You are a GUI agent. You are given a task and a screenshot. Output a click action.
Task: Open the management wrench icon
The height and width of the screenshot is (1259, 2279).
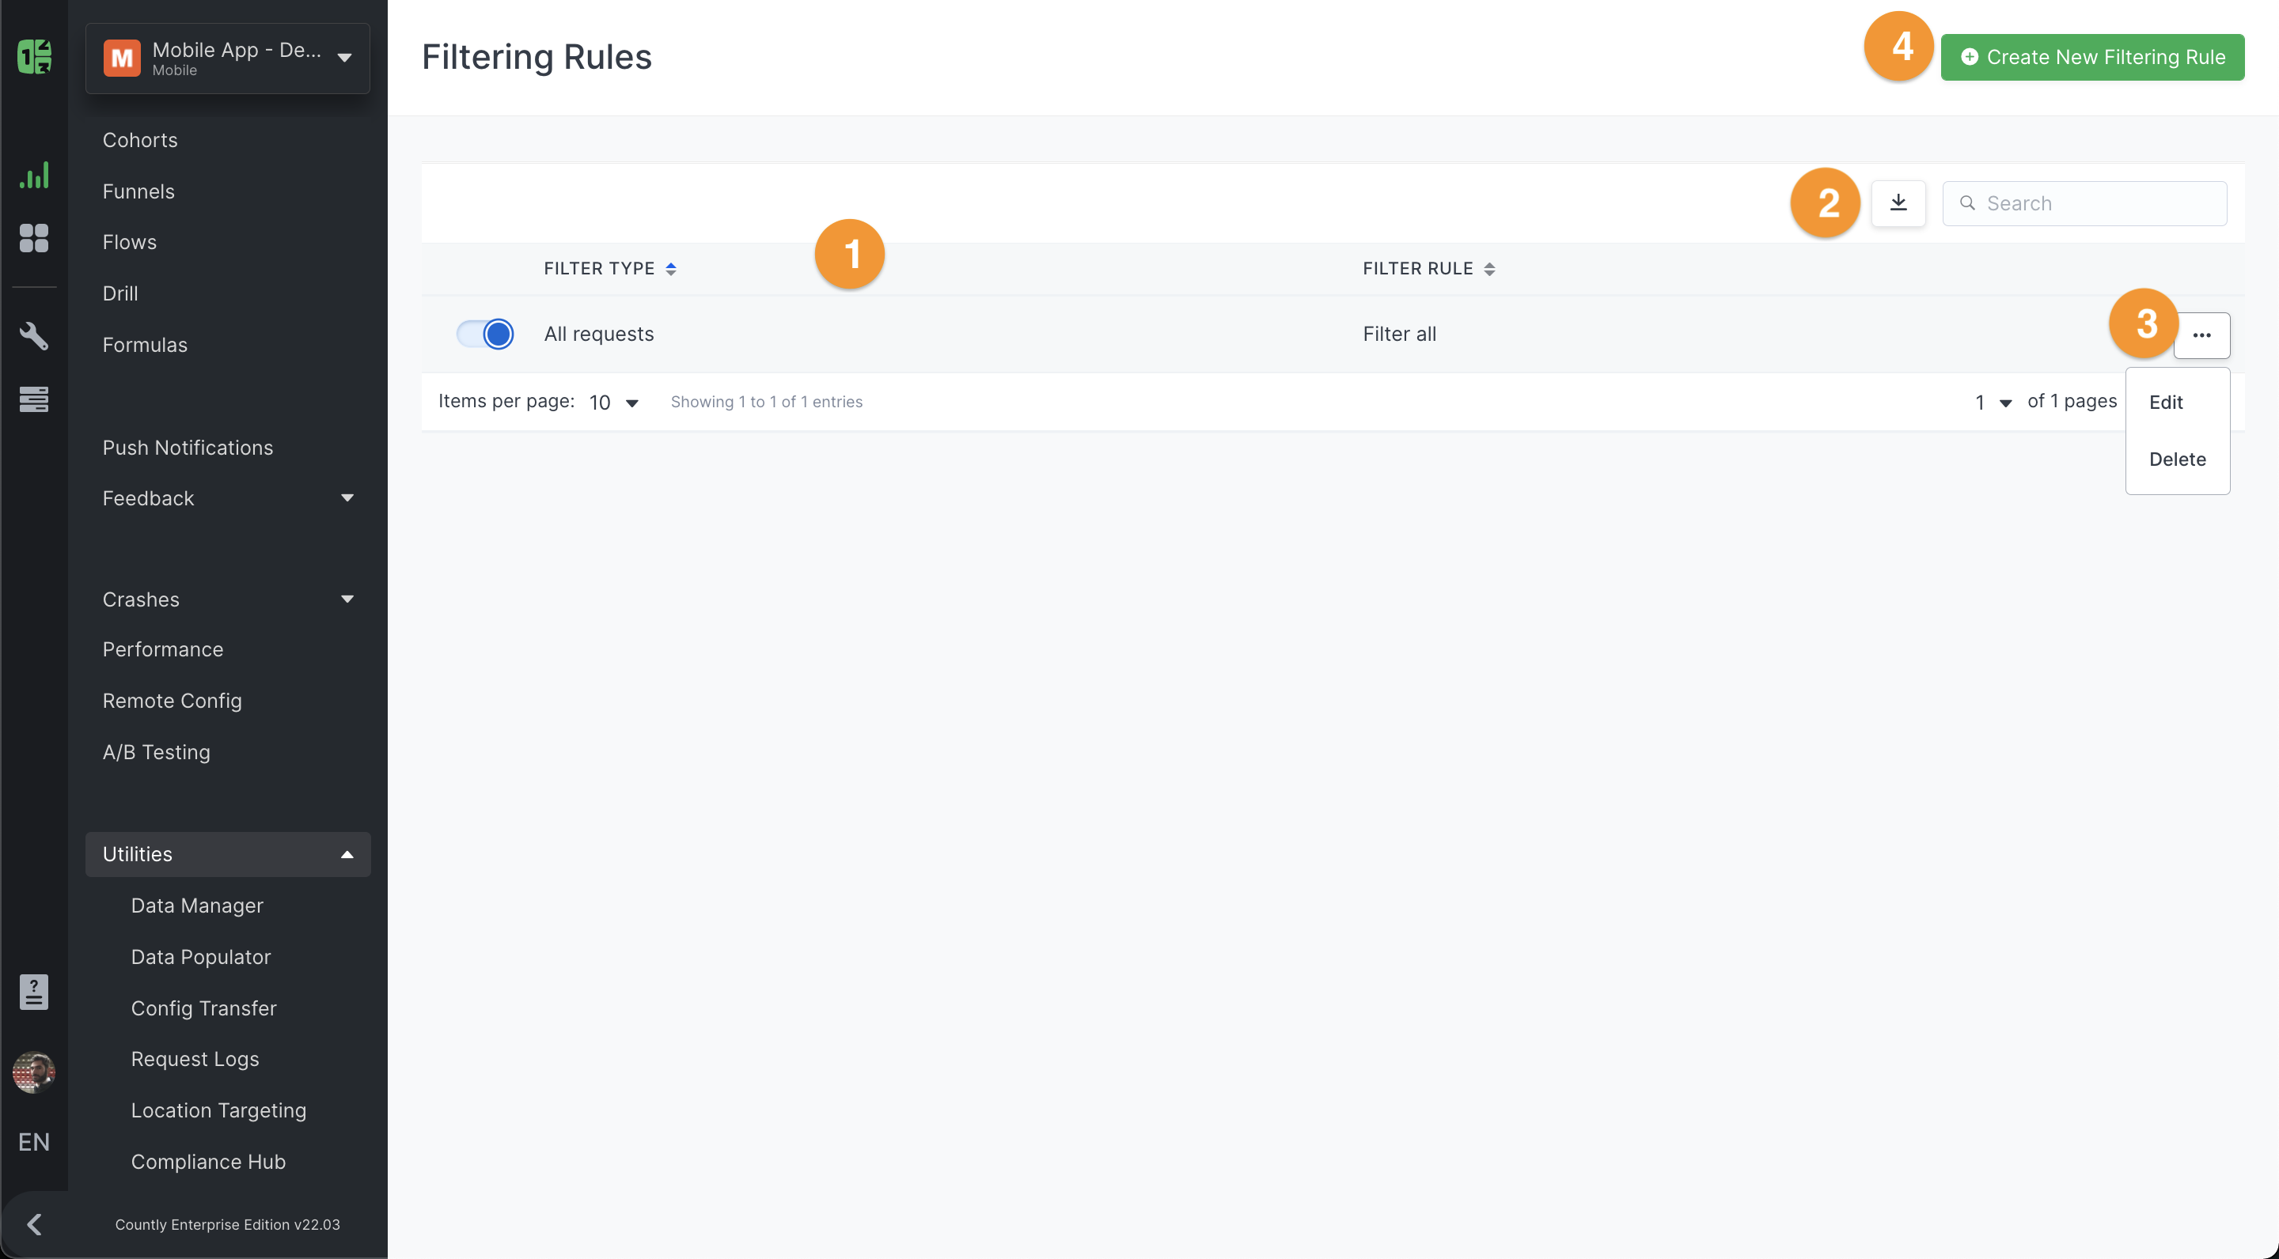pyautogui.click(x=33, y=336)
